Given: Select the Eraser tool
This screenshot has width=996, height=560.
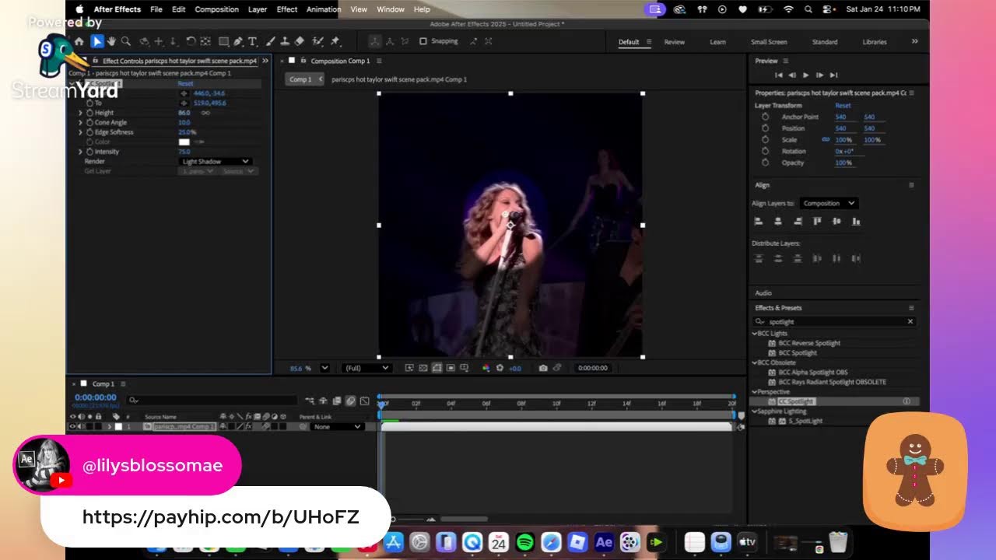Looking at the screenshot, I should (300, 41).
